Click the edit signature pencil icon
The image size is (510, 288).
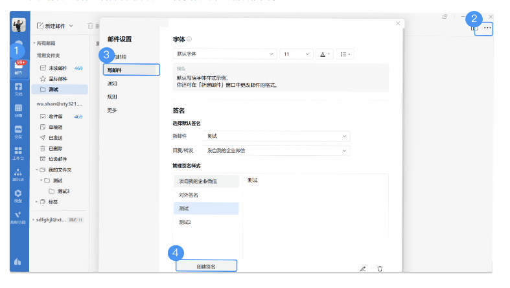coord(363,269)
